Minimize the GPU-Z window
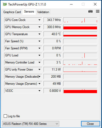Screen dimensions: 102x128 pos(71,4)
